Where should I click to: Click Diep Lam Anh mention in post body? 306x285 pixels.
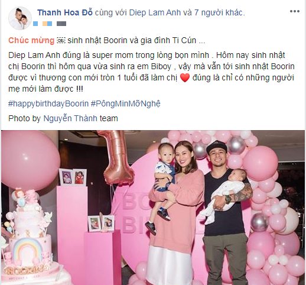(34, 55)
